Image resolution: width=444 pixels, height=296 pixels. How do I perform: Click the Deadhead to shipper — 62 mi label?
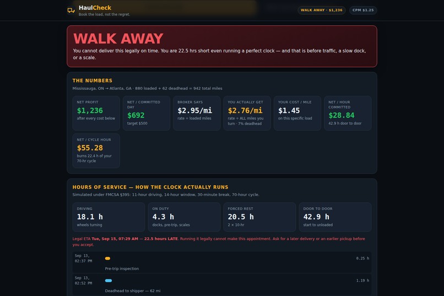click(x=133, y=291)
